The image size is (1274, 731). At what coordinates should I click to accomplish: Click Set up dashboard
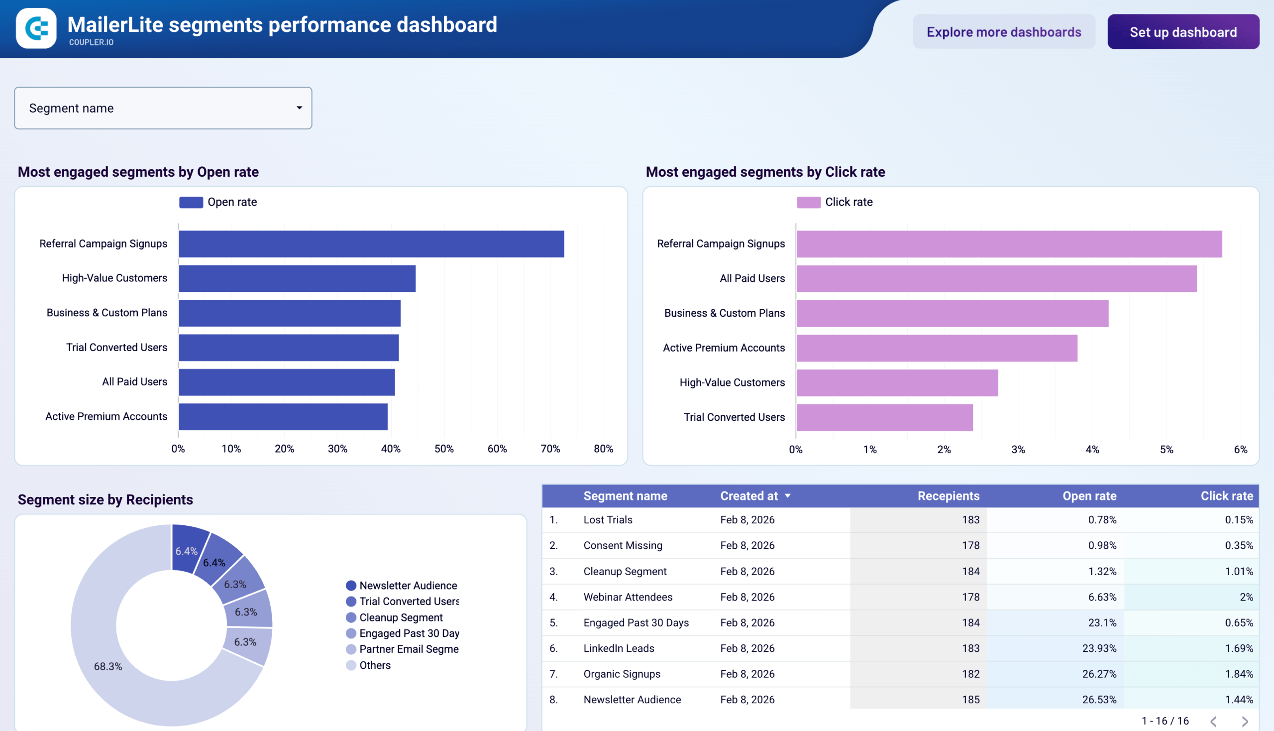1183,32
